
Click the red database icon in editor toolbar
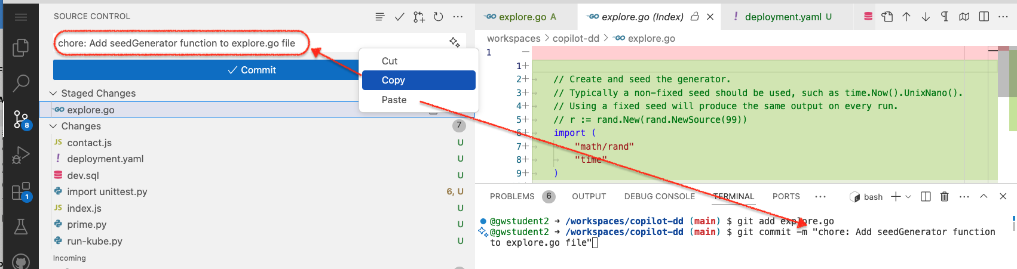tap(868, 17)
